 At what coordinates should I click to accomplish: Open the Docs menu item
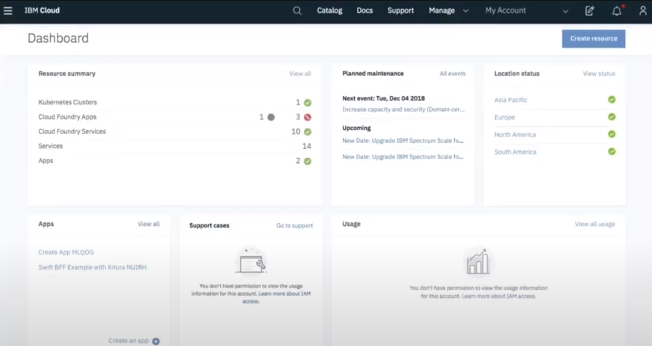click(x=365, y=11)
